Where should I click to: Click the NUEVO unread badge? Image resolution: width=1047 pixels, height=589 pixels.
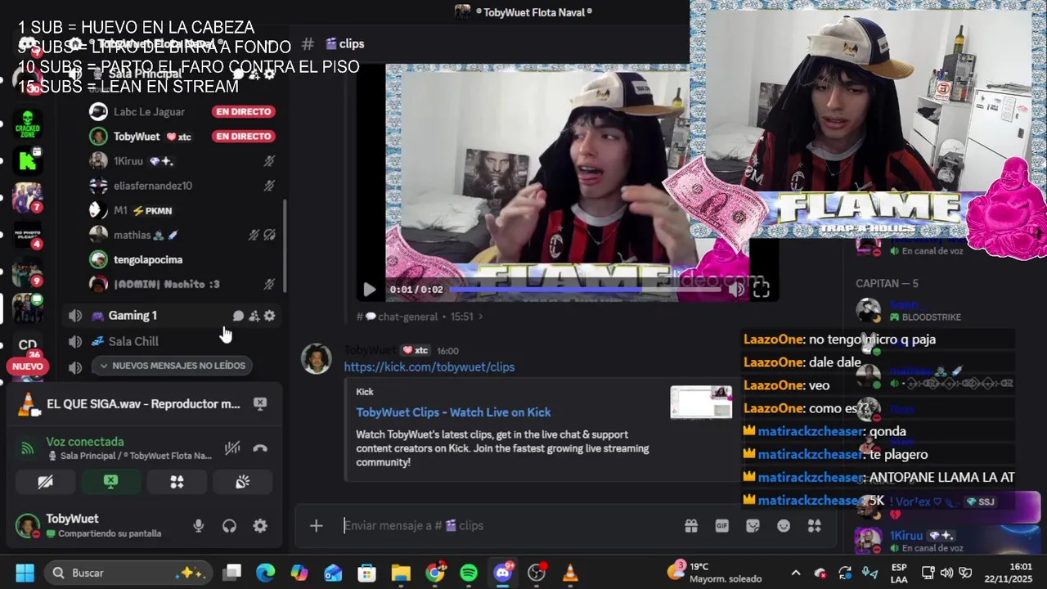28,366
